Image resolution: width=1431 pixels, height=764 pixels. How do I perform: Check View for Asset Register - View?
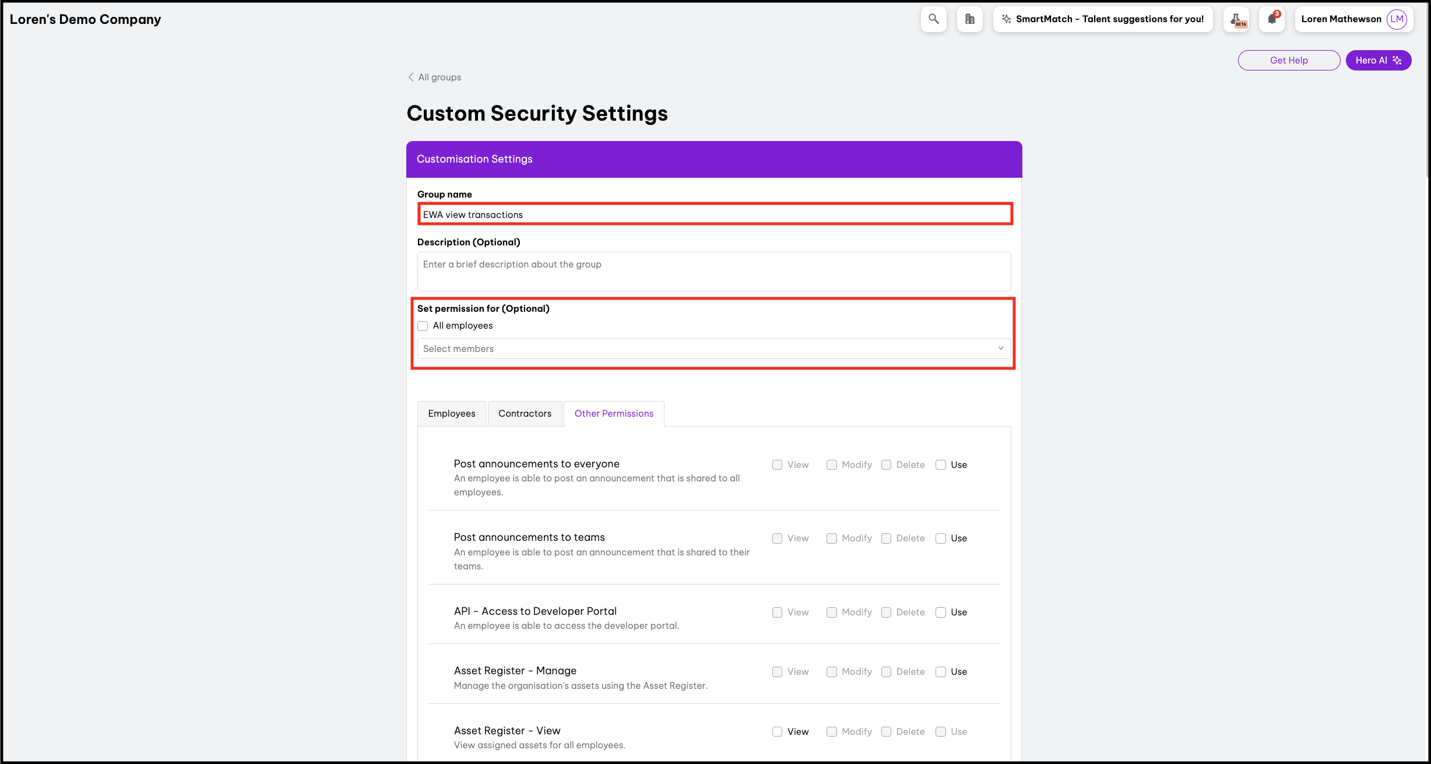(777, 731)
